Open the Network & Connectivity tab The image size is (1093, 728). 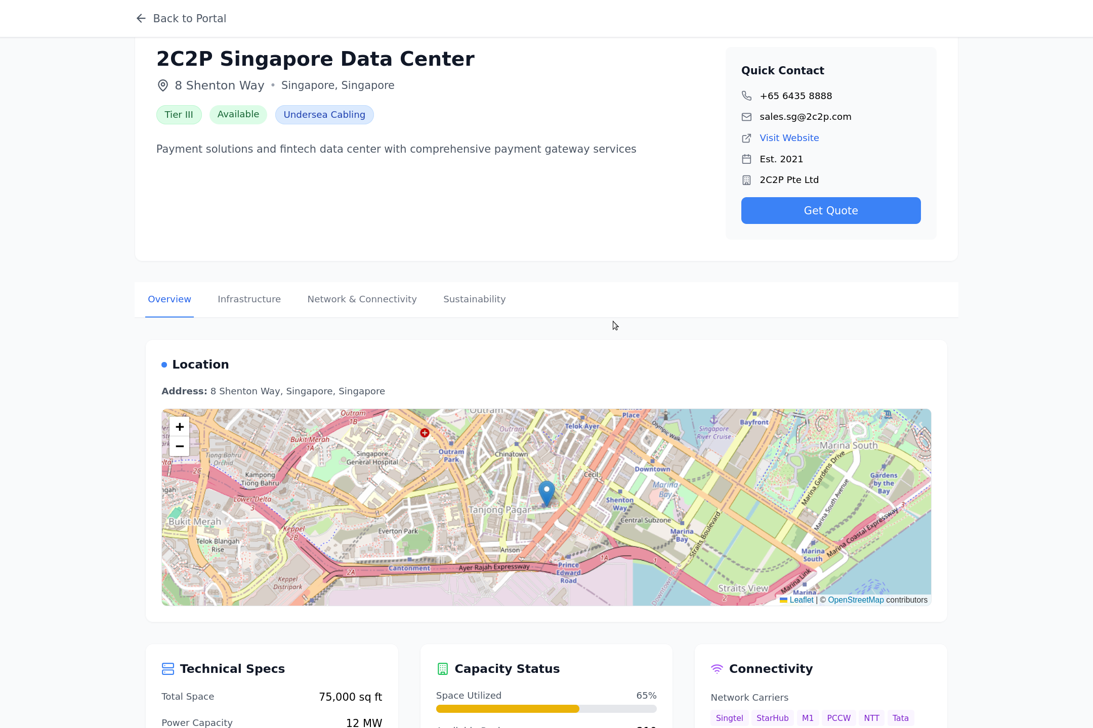point(362,299)
